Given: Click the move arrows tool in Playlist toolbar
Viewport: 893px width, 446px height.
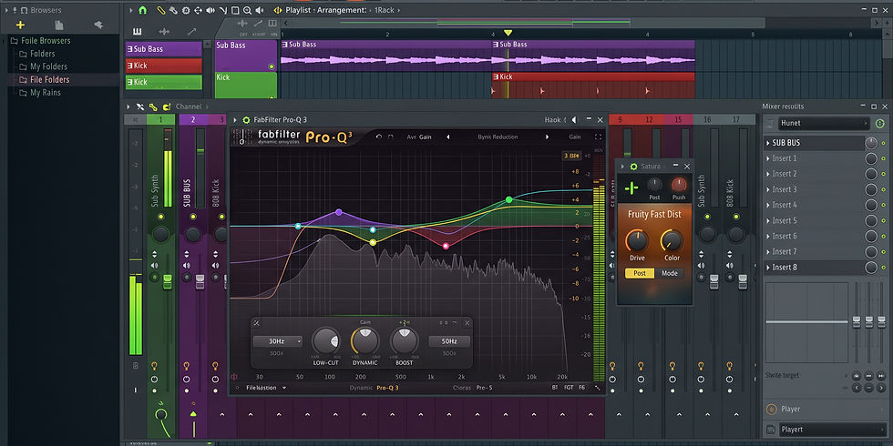Looking at the screenshot, I should [199, 10].
